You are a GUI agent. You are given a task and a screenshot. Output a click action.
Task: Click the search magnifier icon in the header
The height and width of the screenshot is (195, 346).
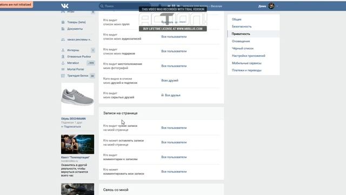102,6
